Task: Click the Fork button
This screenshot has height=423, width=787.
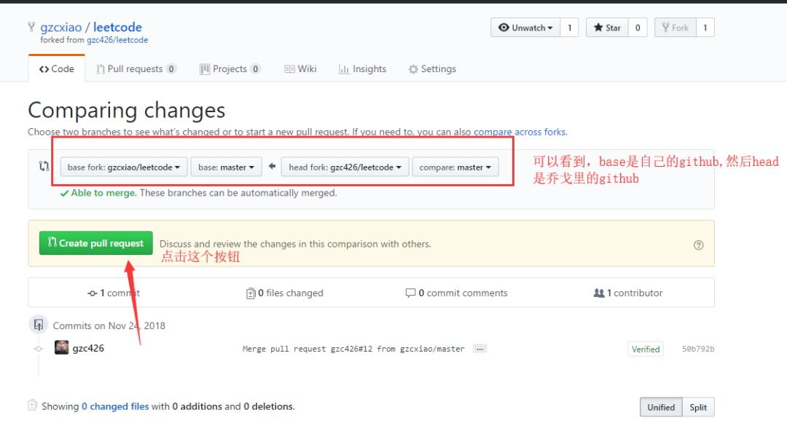Action: (675, 28)
